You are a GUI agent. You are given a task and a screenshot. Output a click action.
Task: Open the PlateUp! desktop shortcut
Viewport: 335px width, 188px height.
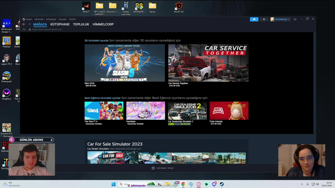coord(7,42)
